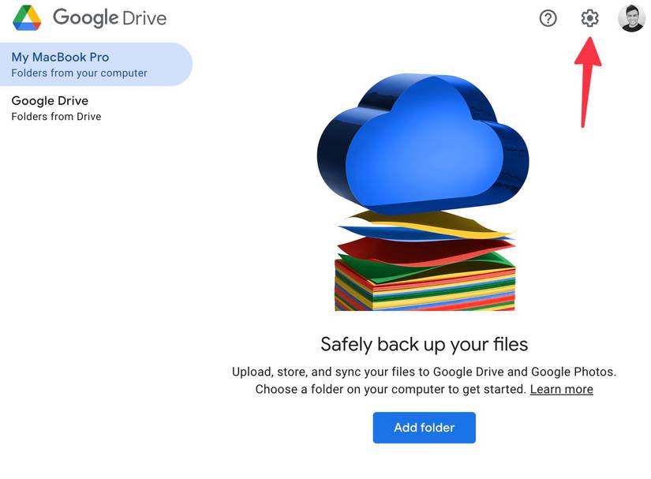
Task: Click the upload description text under the heading
Action: [424, 380]
